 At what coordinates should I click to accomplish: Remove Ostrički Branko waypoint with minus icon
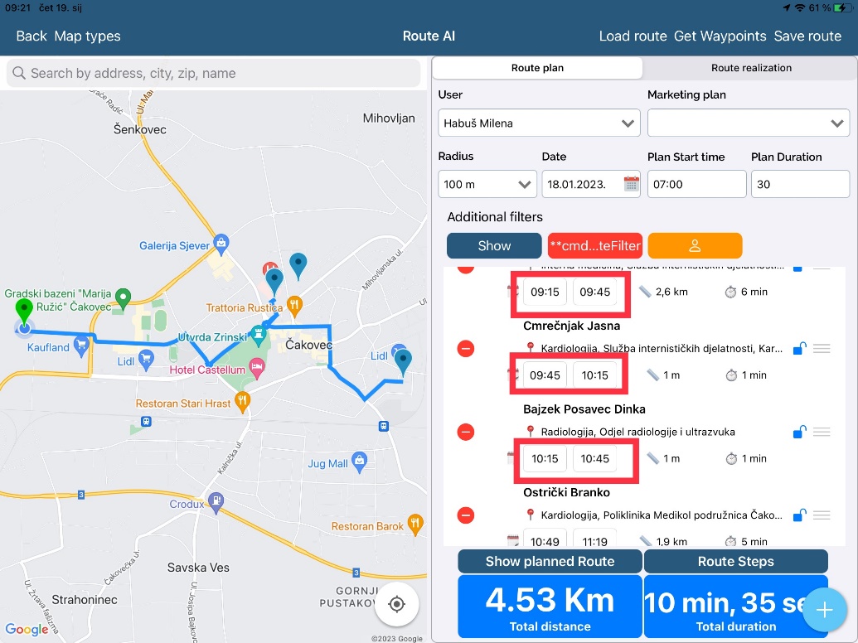[466, 515]
